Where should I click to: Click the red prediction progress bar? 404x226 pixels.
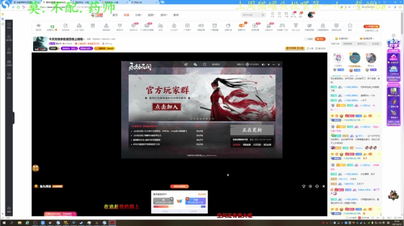click(x=161, y=206)
